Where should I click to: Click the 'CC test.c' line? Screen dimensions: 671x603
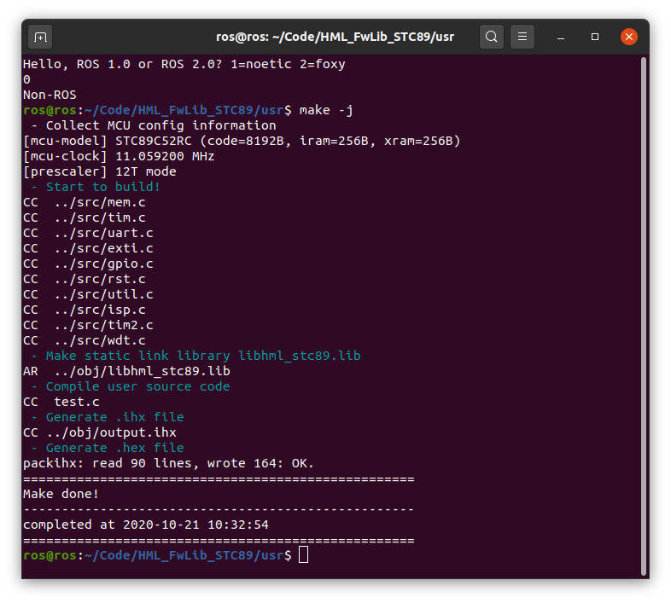(x=61, y=402)
